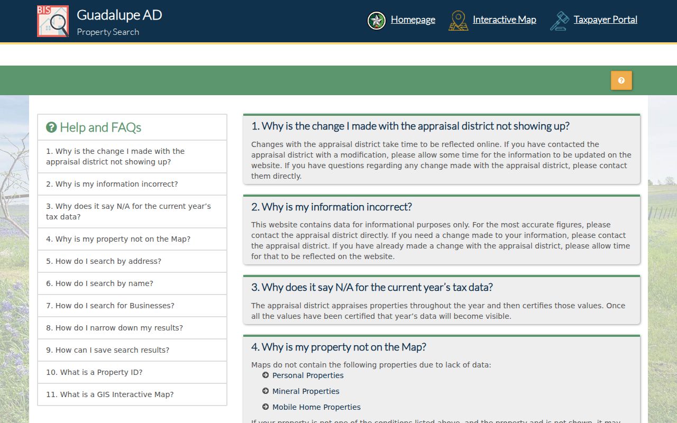Click the Guadalupe AD site title
Screen dimensions: 677x423
(120, 15)
